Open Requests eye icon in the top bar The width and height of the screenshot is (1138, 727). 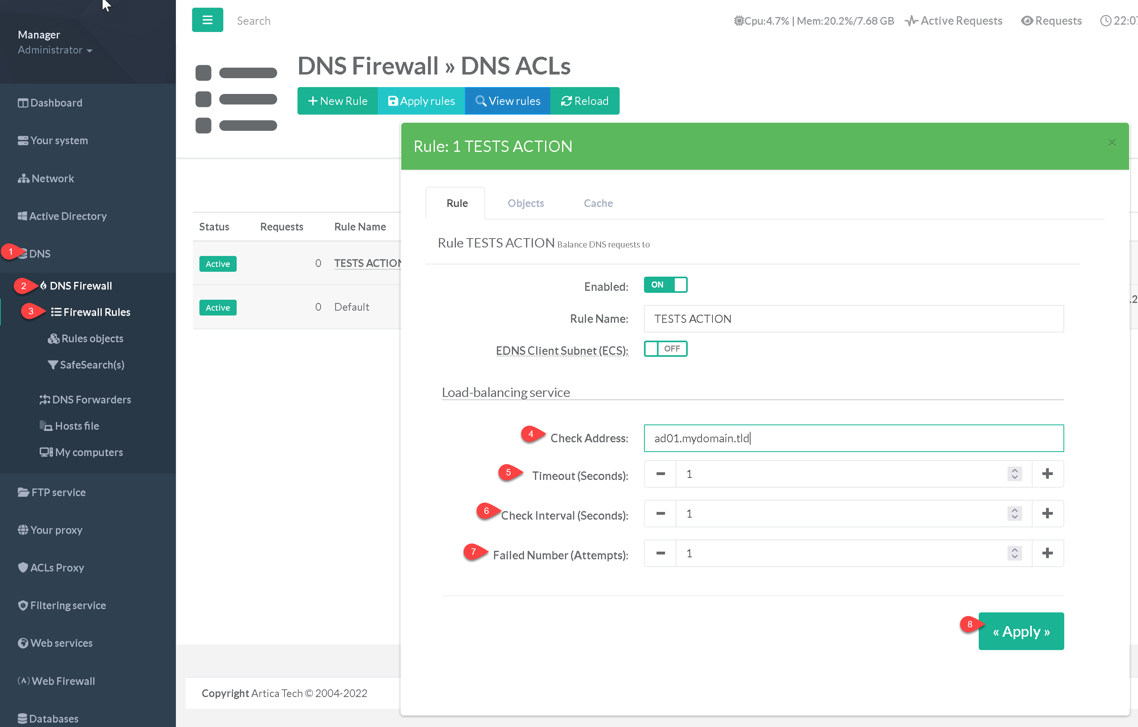tap(1027, 21)
